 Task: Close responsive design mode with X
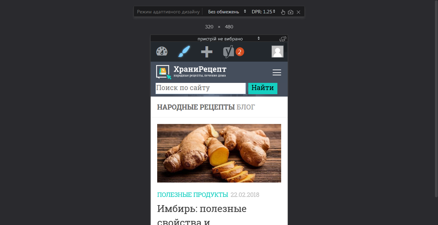(298, 12)
